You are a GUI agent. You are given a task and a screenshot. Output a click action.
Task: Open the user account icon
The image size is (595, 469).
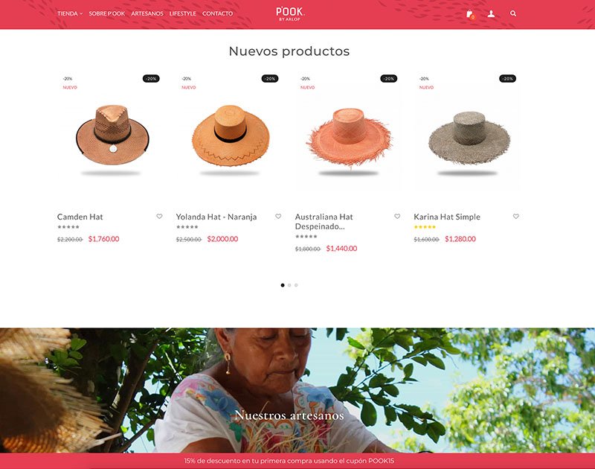(x=491, y=13)
